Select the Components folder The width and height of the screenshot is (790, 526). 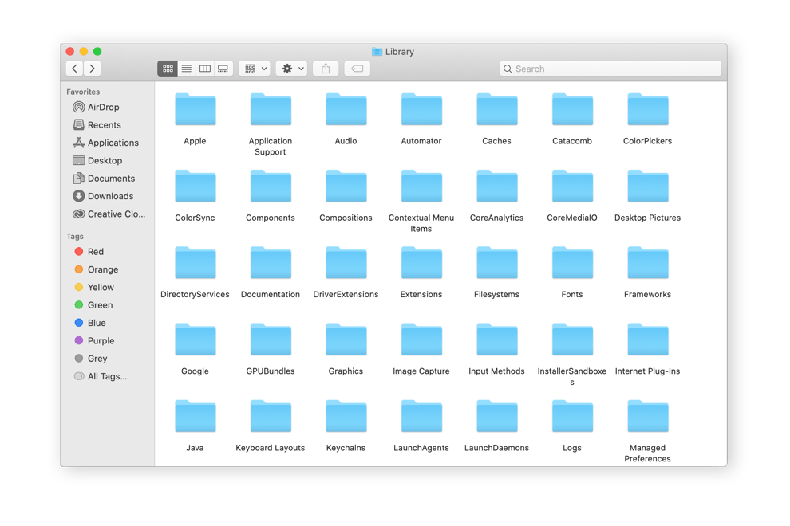[x=271, y=196]
